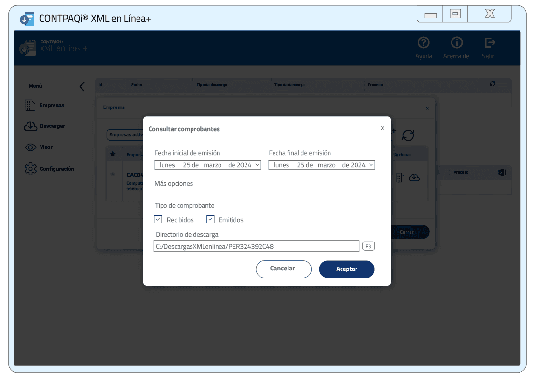Screen dimensions: 534x376
Task: Click the Directorio de descarga path field
Action: pyautogui.click(x=257, y=246)
